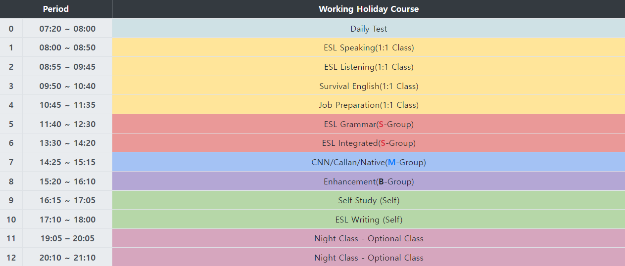This screenshot has width=625, height=266.
Task: Click the Self Study (Self) row
Action: coord(368,200)
